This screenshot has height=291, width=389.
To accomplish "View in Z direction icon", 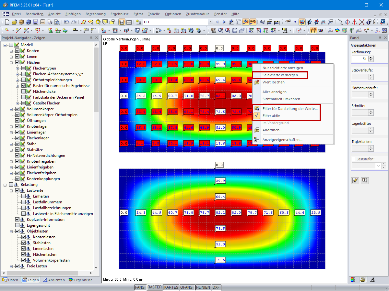I will pos(265,30).
